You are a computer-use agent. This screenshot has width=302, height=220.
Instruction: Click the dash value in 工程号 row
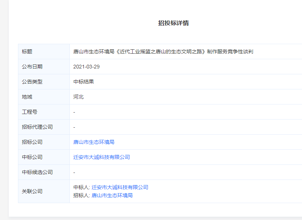74,112
